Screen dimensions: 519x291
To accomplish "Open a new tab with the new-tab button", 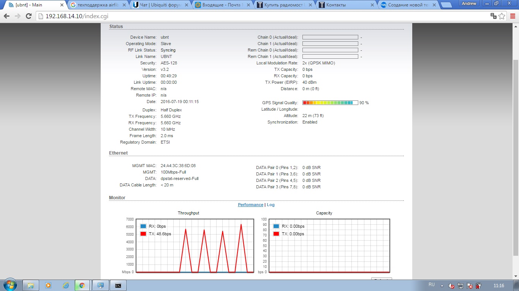I will pyautogui.click(x=446, y=5).
